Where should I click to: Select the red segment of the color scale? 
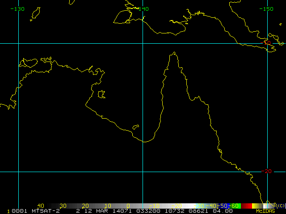(x=246, y=206)
